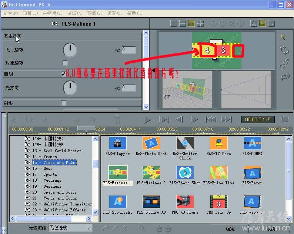294x234 pixels.
Task: Click the folder icon beside timecode
Action: [x=285, y=119]
